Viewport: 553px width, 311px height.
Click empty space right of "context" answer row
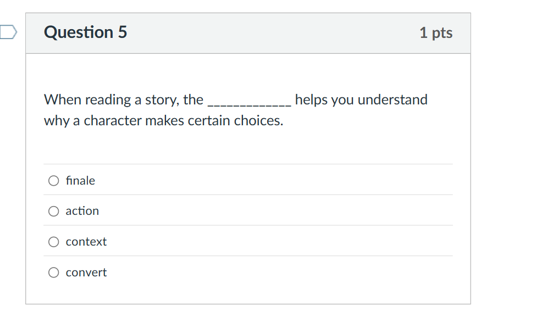[275, 242]
